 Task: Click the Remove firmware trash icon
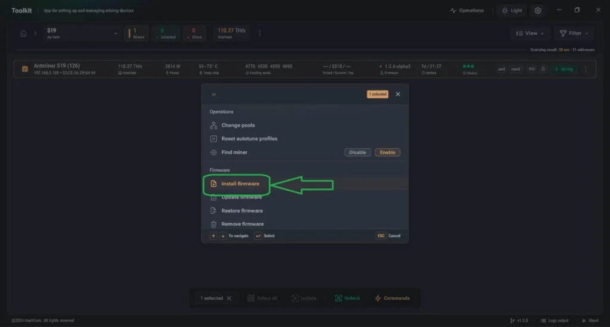pos(213,224)
